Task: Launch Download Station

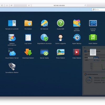Action: pyautogui.click(x=28, y=52)
